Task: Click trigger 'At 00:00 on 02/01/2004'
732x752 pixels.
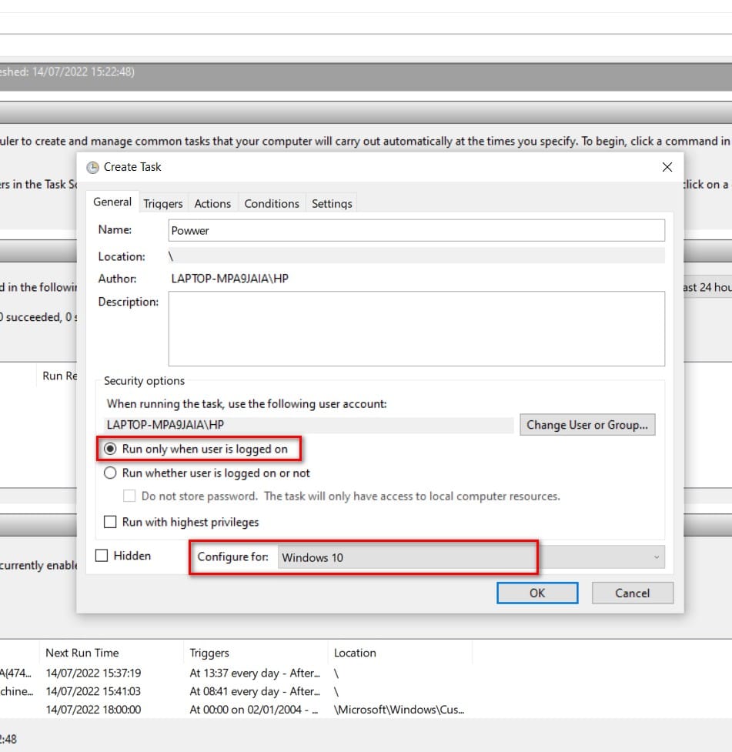Action: 254,710
